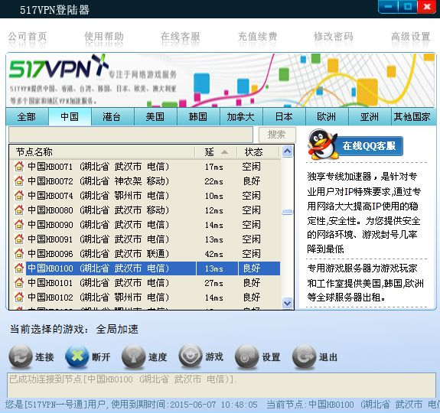Click the 22ms latency value
440x413 pixels.
[x=213, y=181]
